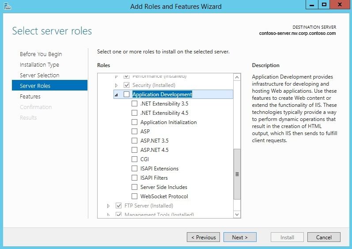Click the scroll up arrow in Roles list

point(237,77)
